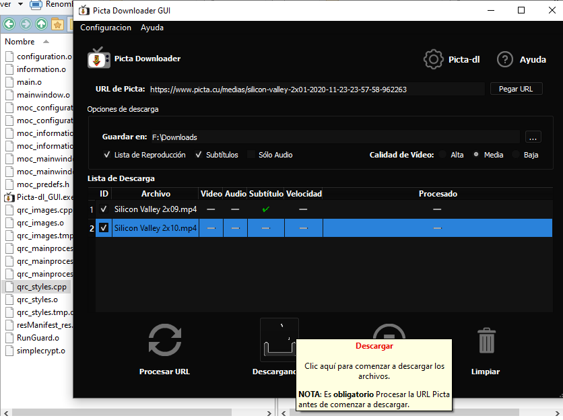
Task: Click the URL de Picta input field
Action: (303, 88)
